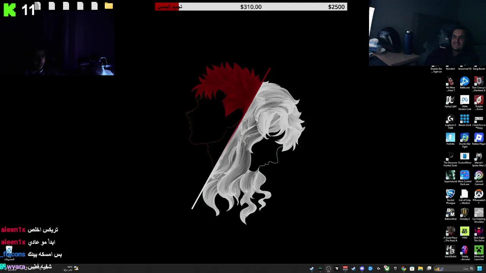Click the $2500 goal amount
Screen dimensions: 486x273
tap(336, 7)
